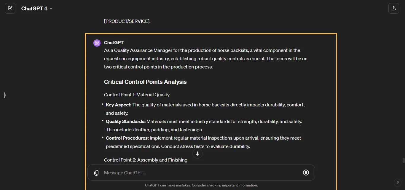Click the new chat compose icon
The width and height of the screenshot is (405, 190).
[x=10, y=8]
